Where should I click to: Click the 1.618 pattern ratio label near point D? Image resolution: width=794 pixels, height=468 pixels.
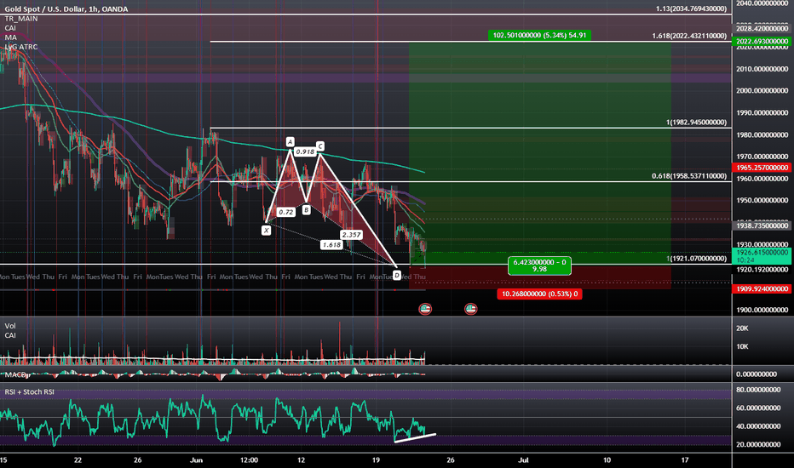pyautogui.click(x=331, y=245)
